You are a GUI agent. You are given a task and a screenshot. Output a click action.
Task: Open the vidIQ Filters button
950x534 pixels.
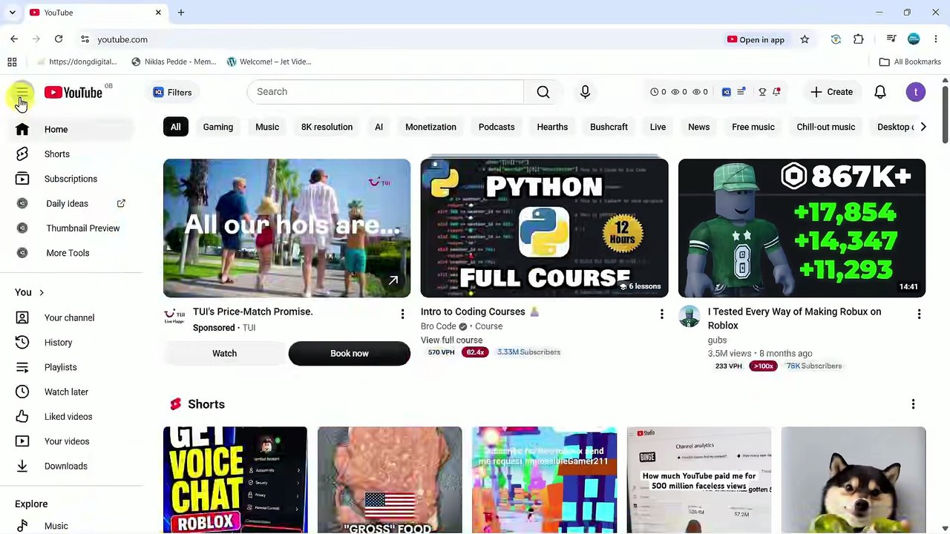pos(172,92)
